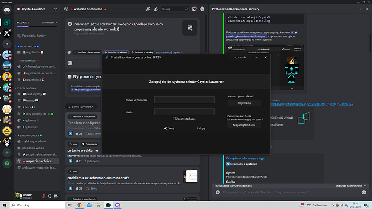372x209 pixels.
Task: Open Mail app from taskbar
Action: click(x=89, y=205)
